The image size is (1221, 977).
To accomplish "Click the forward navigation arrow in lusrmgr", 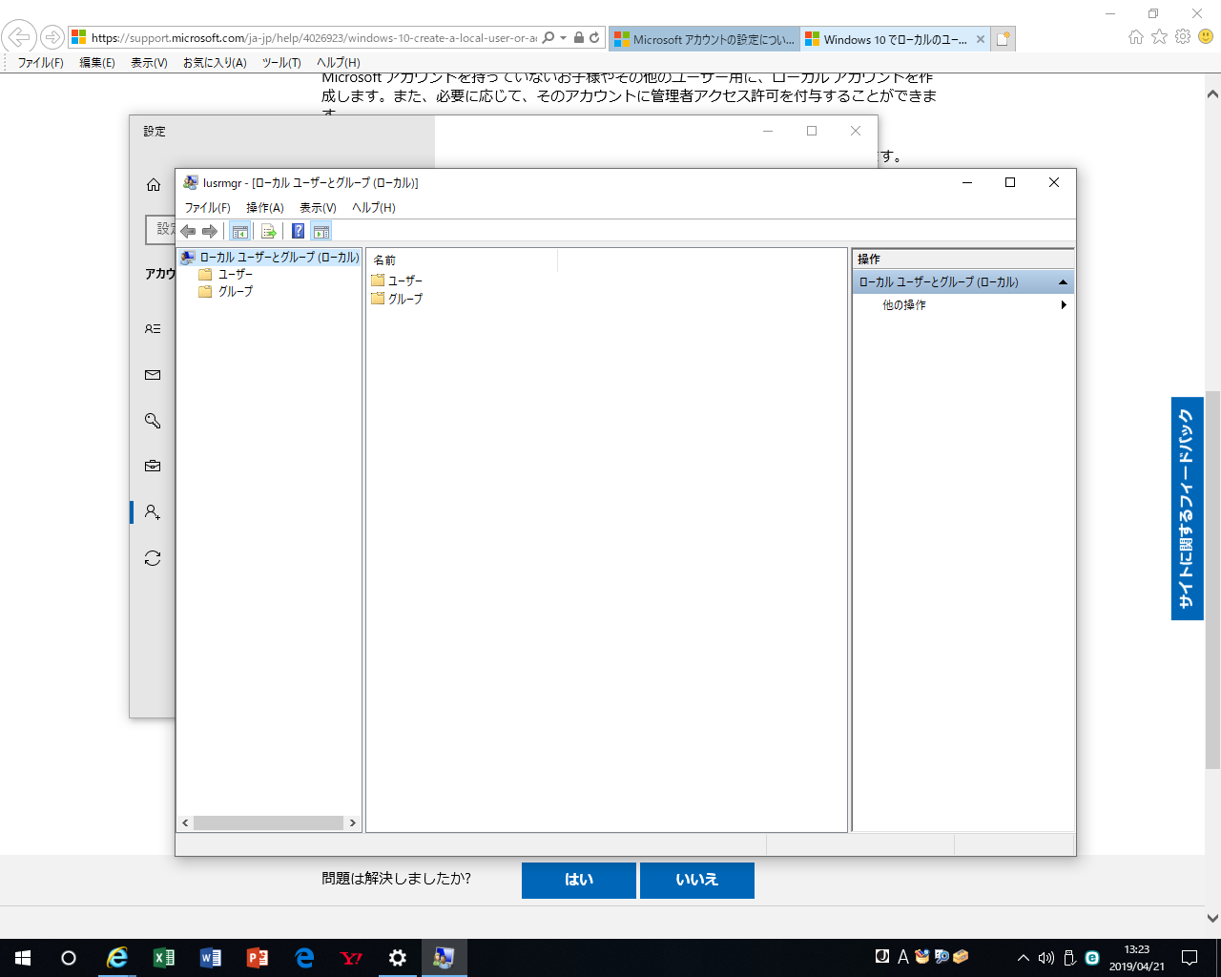I will click(x=209, y=230).
